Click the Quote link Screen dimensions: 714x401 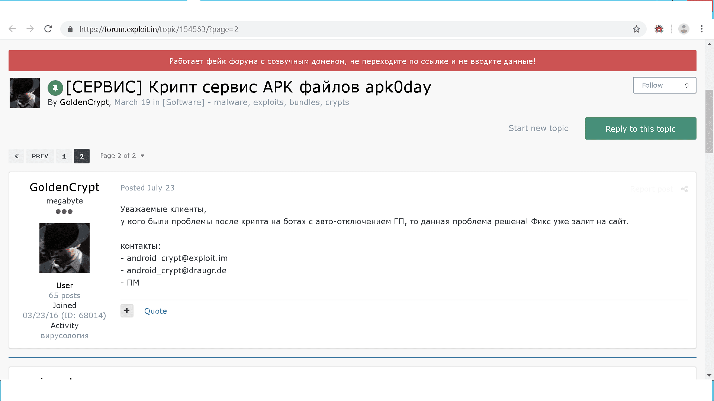(x=155, y=311)
